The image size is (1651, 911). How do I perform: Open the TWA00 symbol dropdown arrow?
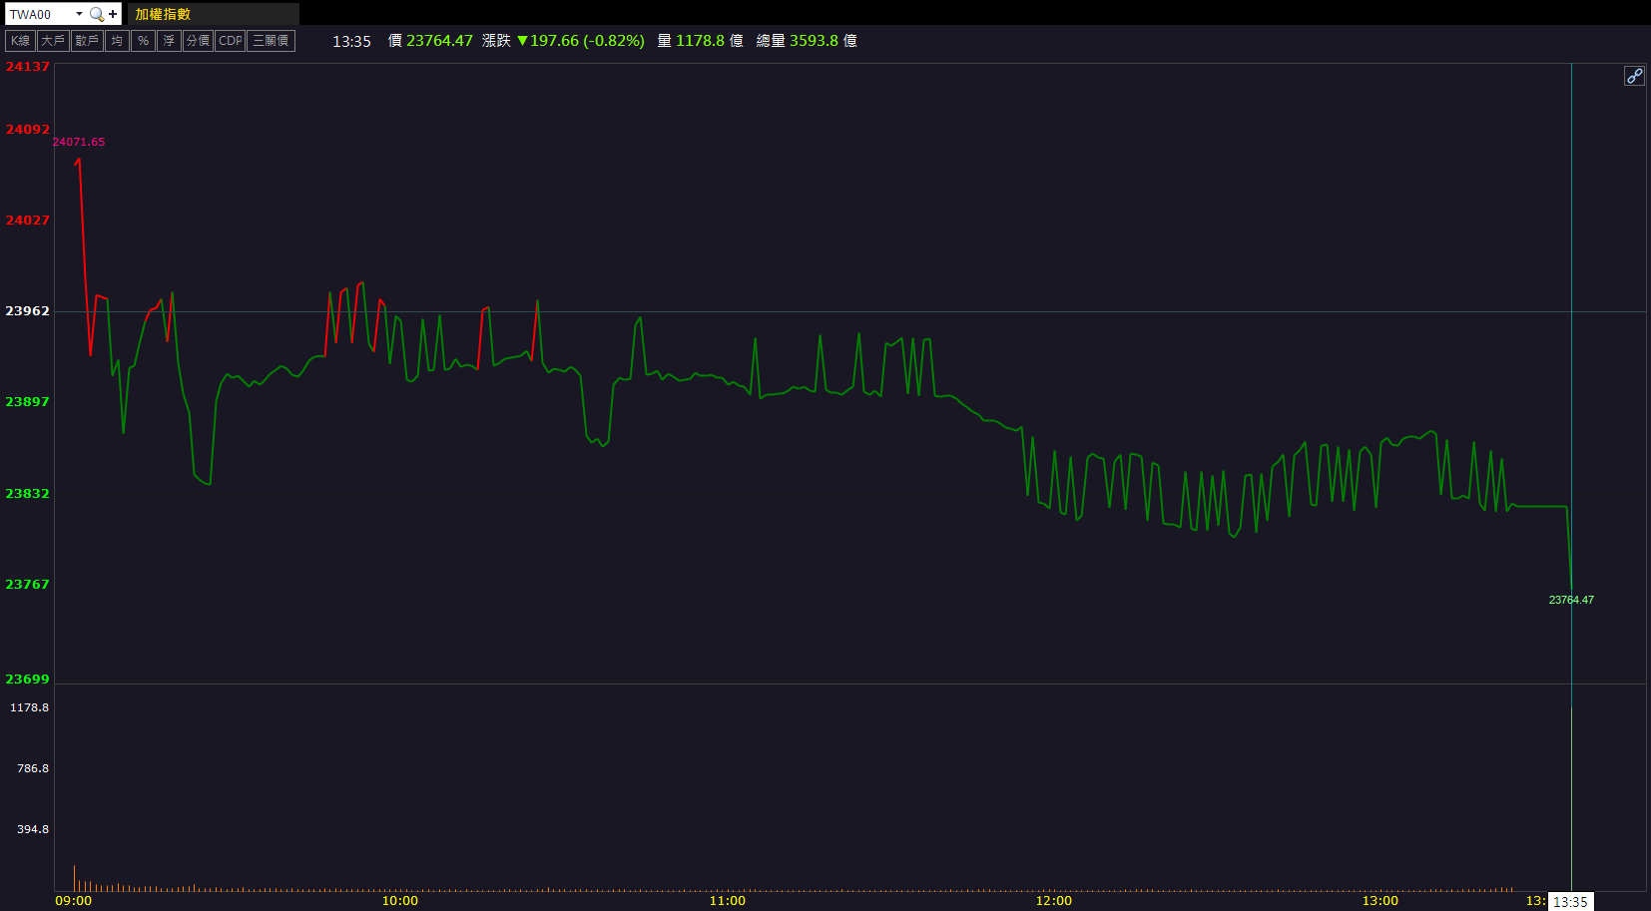79,14
